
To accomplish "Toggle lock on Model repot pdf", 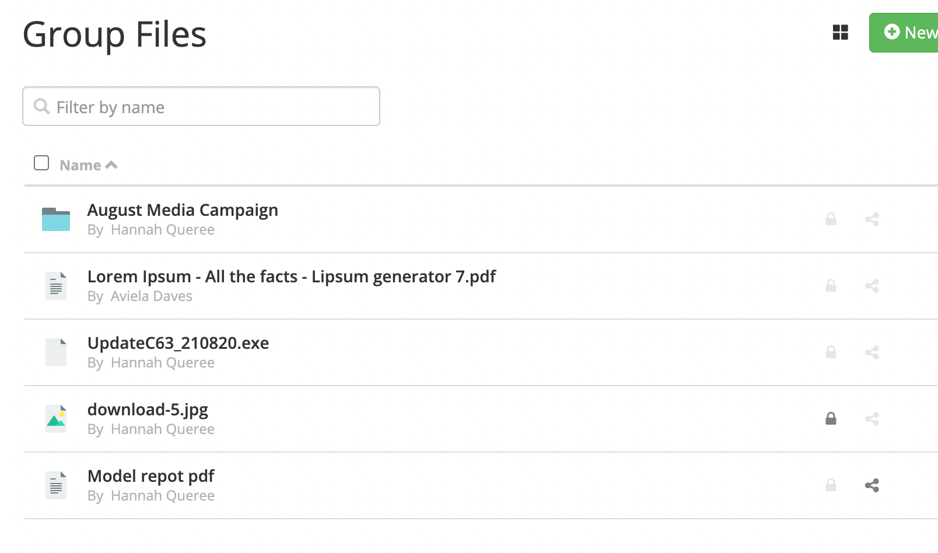I will click(x=831, y=485).
